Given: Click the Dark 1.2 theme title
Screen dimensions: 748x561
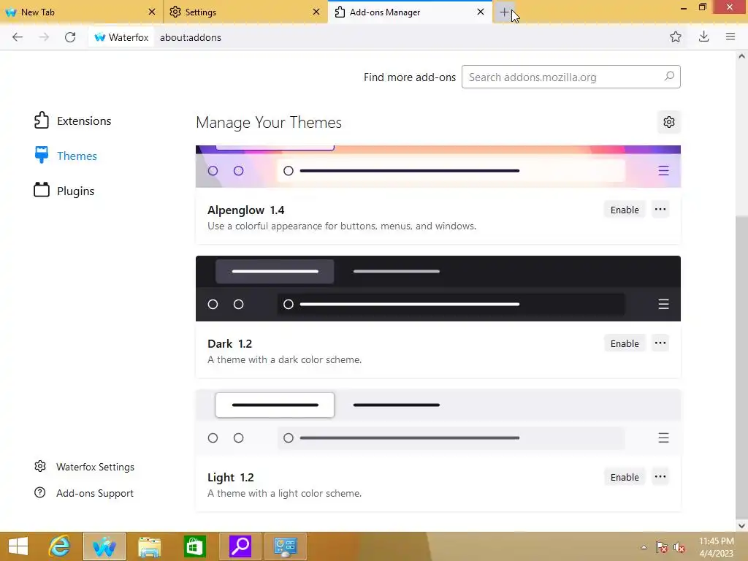Looking at the screenshot, I should click(229, 343).
